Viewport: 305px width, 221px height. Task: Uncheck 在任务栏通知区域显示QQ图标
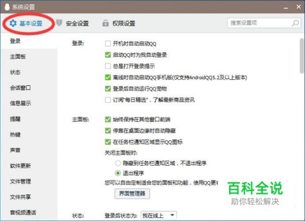click(108, 142)
